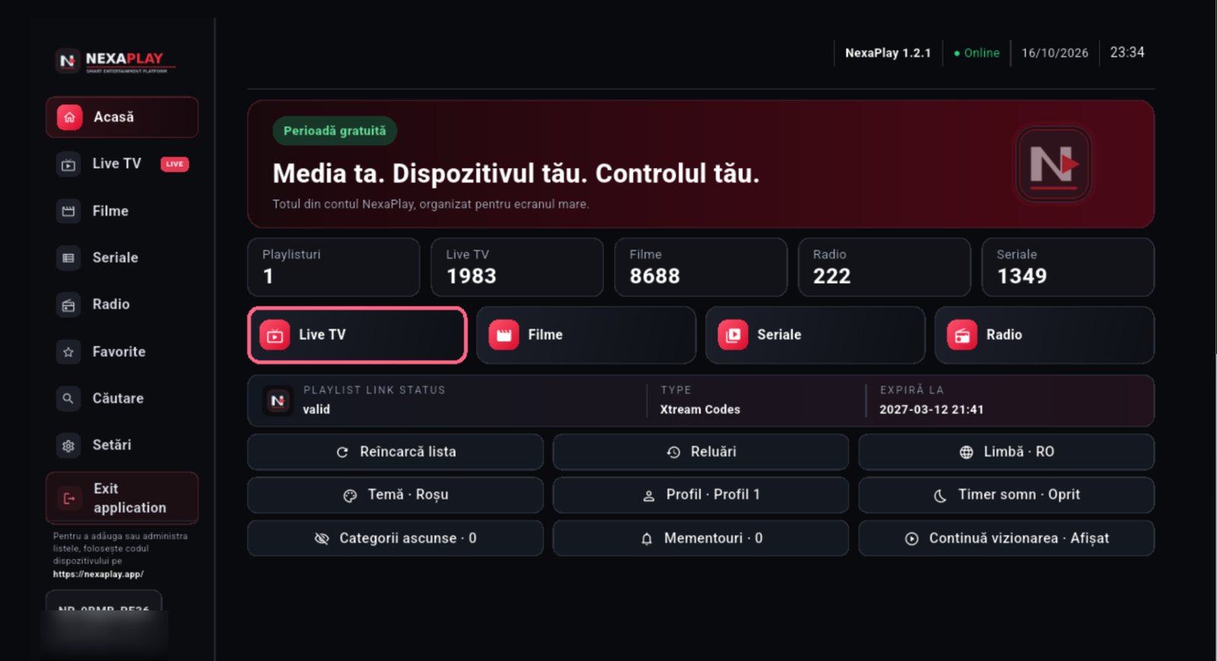Switch the Profil 1 profile option
The width and height of the screenshot is (1217, 661).
[701, 495]
